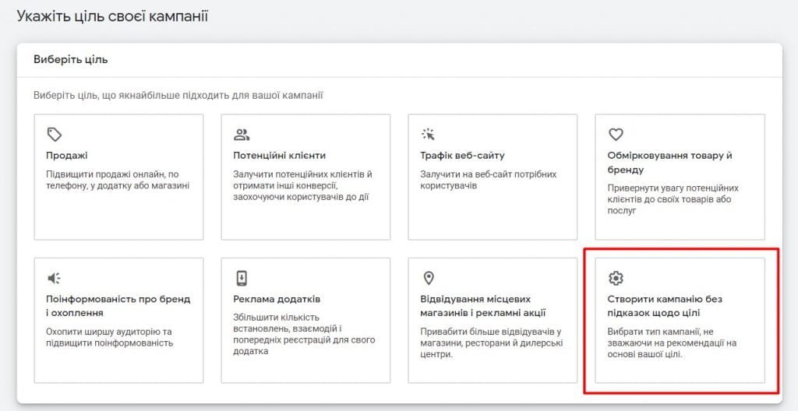Click the location pin icon for Відвідування магазинів
Screen dimensions: 798x411
(x=429, y=278)
